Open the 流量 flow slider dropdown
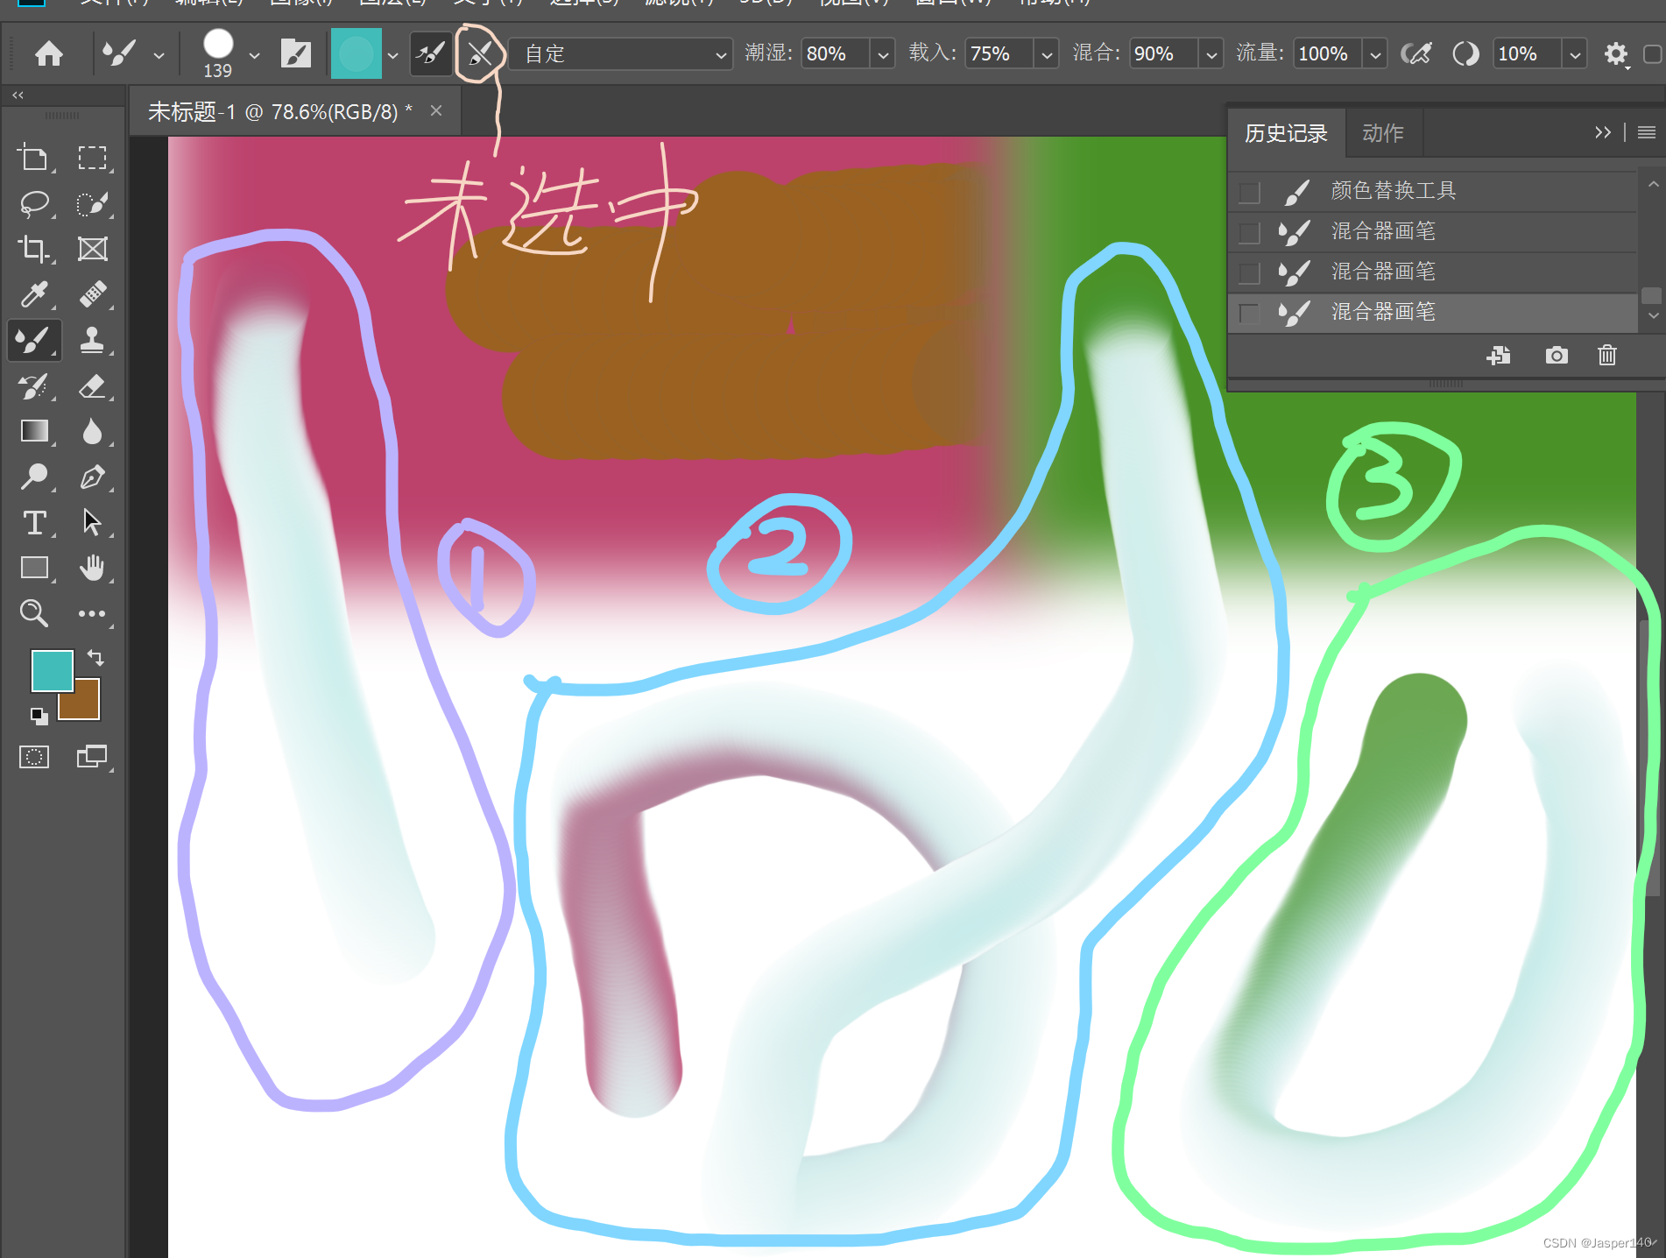The image size is (1666, 1258). [x=1375, y=54]
